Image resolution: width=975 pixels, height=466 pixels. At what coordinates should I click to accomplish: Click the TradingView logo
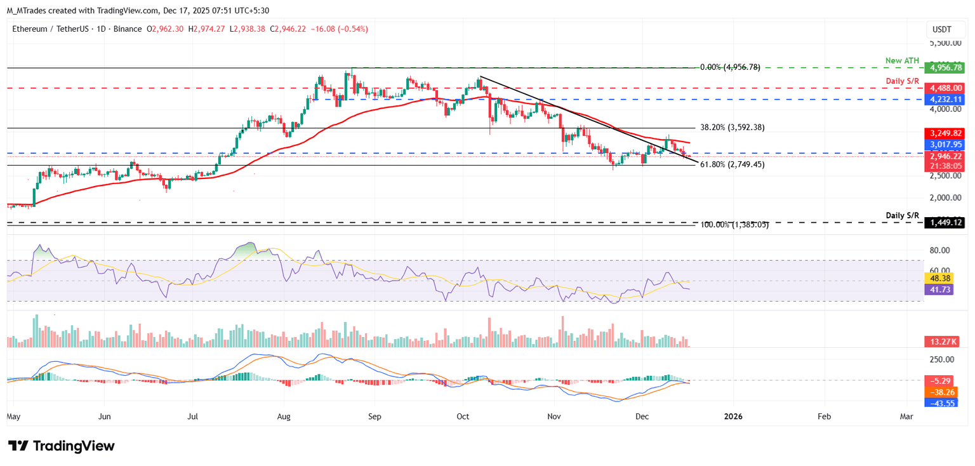(60, 446)
